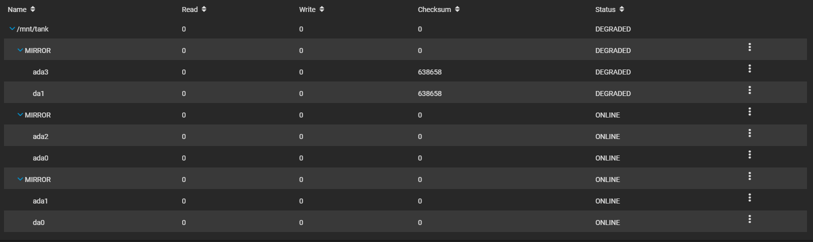This screenshot has height=242, width=813.
Task: Open options menu for da0 disk
Action: 749,219
